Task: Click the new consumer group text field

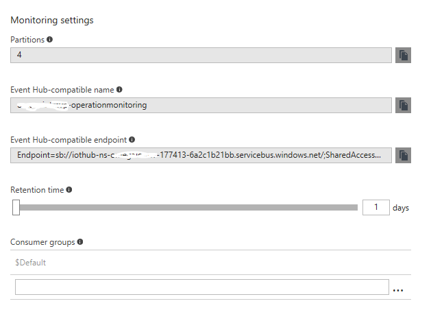Action: pyautogui.click(x=201, y=287)
